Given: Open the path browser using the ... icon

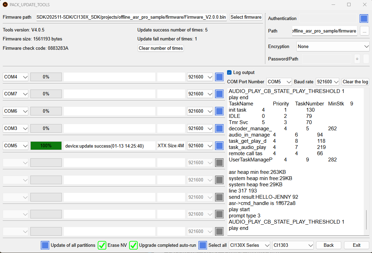Looking at the screenshot, I should click(364, 31).
